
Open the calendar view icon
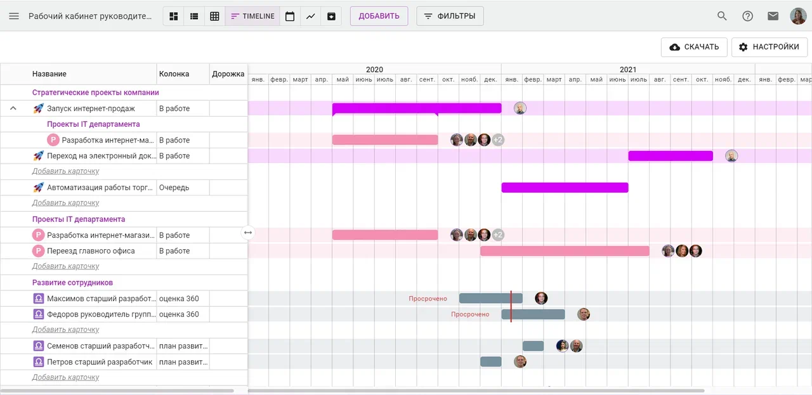(290, 16)
